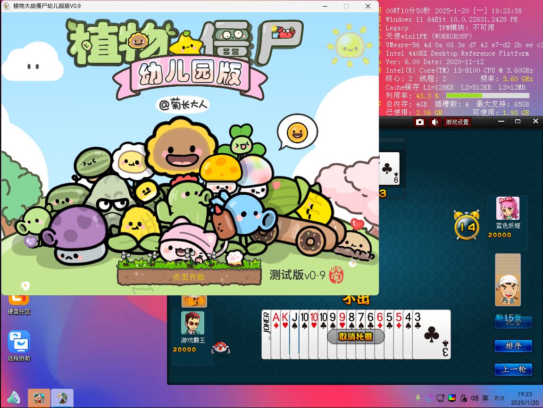Open 游戏设置 in the card game window
543x408 pixels.
(x=457, y=122)
